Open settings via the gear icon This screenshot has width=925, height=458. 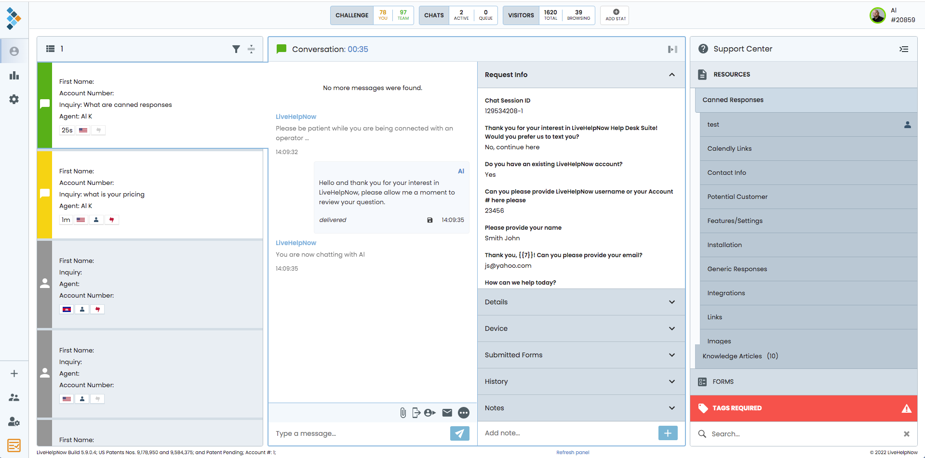point(14,99)
